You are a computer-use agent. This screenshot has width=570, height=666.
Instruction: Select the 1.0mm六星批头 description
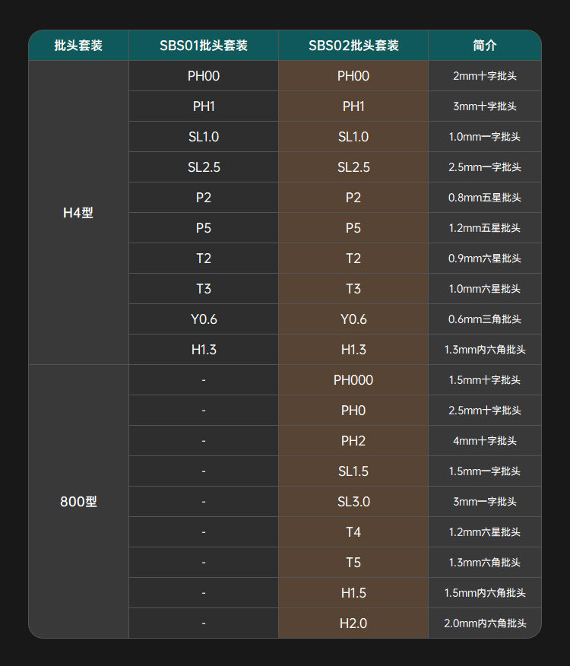click(x=485, y=289)
